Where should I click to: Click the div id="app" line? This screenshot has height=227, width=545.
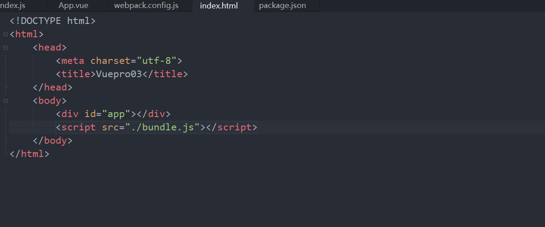113,114
